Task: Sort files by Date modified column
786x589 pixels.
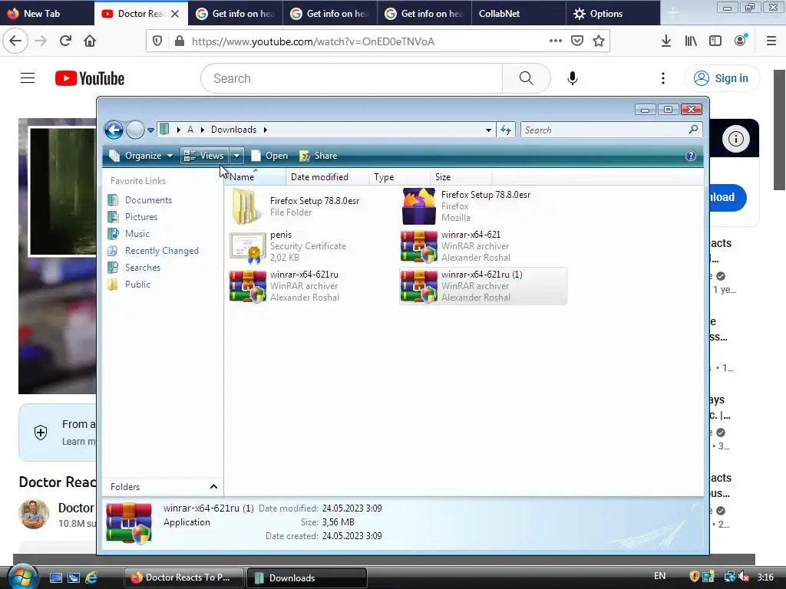Action: click(328, 177)
